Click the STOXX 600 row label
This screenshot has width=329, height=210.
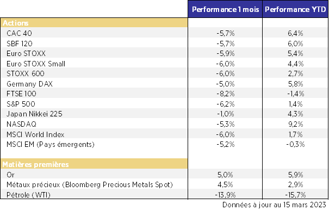click(26, 73)
